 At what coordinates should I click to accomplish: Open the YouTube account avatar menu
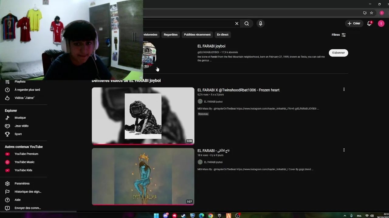pos(381,23)
